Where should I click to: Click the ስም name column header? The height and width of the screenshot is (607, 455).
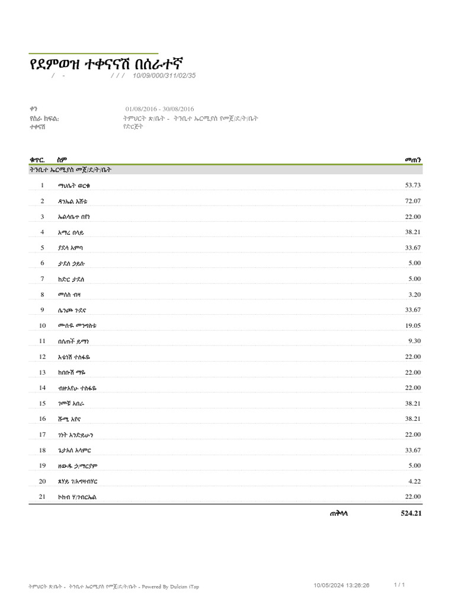point(62,159)
